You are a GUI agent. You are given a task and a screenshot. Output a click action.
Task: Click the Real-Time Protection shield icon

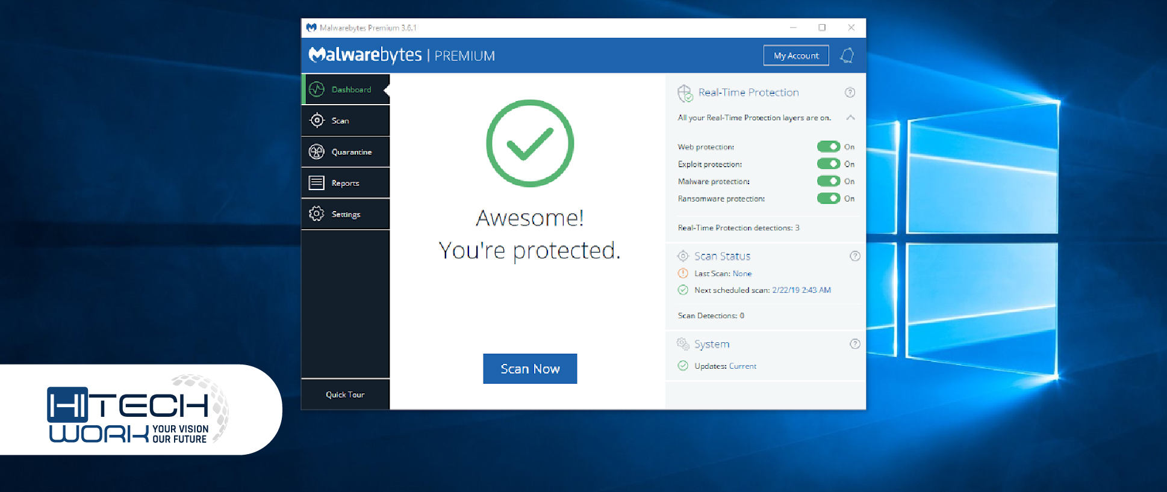point(685,93)
